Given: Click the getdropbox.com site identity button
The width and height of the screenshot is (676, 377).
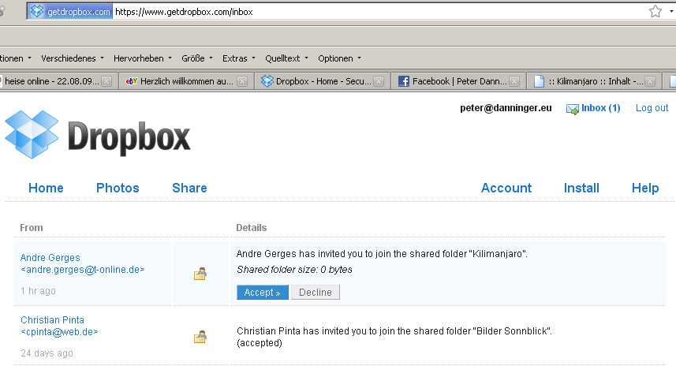Looking at the screenshot, I should click(70, 12).
